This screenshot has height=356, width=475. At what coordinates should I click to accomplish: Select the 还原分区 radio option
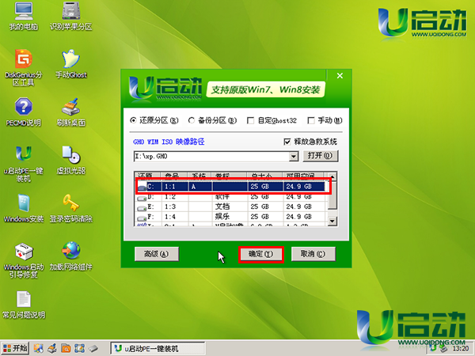click(x=154, y=120)
